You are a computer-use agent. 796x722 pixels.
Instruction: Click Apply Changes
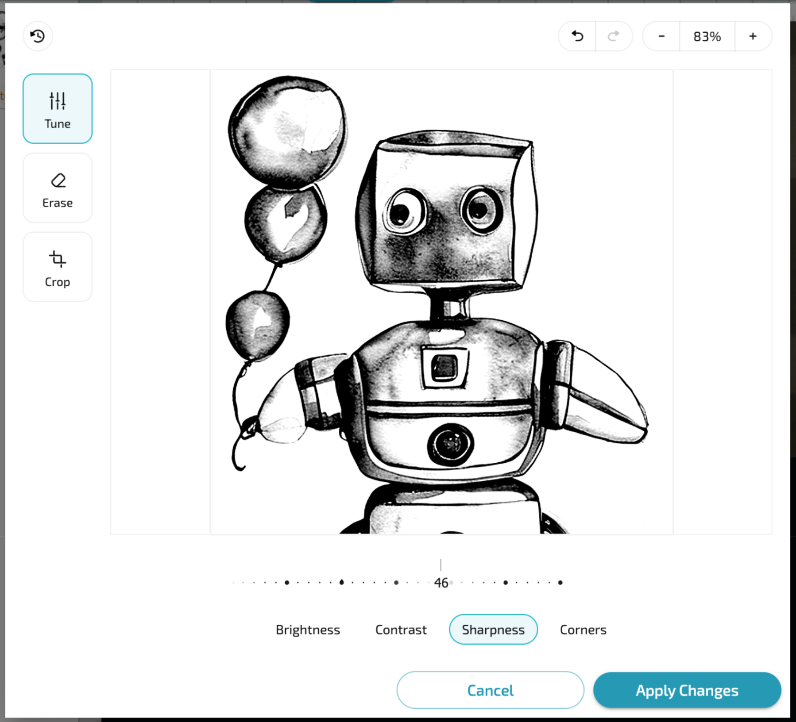pyautogui.click(x=686, y=690)
